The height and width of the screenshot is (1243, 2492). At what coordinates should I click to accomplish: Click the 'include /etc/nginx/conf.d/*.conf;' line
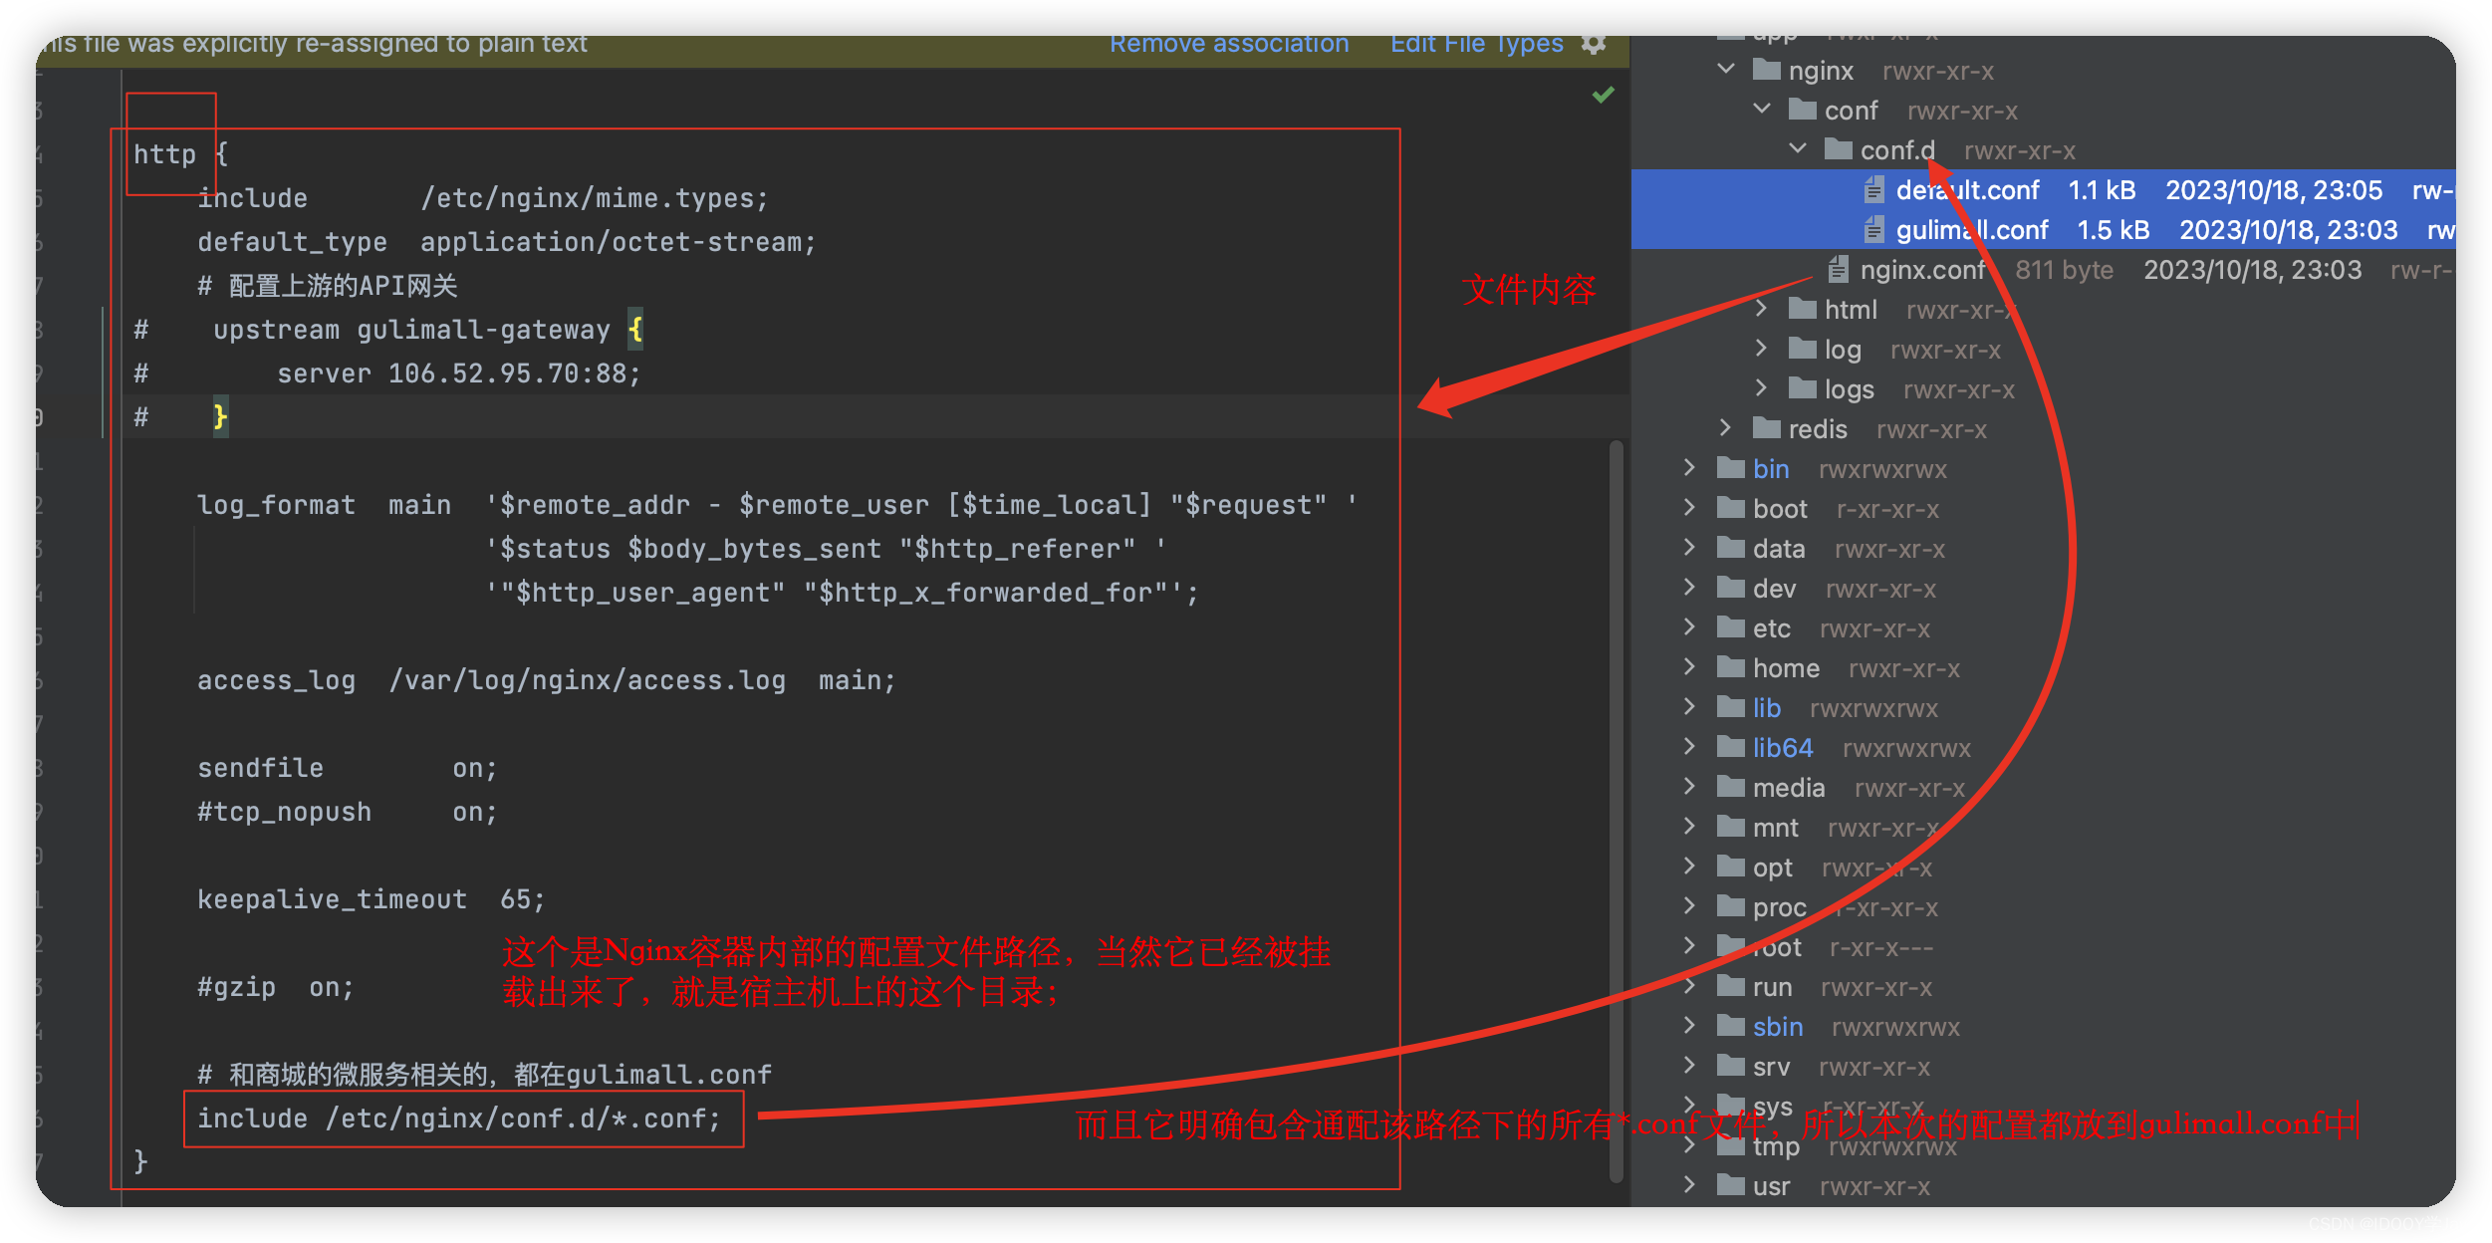459,1119
